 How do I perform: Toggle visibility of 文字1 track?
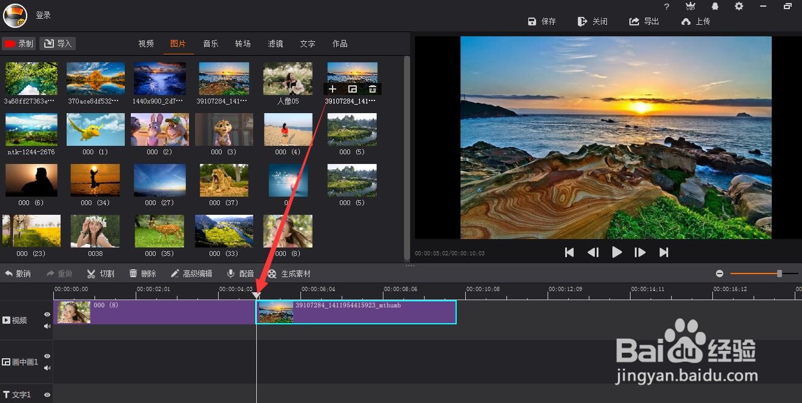point(47,395)
